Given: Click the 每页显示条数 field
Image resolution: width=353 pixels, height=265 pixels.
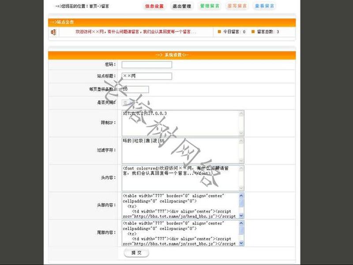Looking at the screenshot, I should [x=135, y=90].
